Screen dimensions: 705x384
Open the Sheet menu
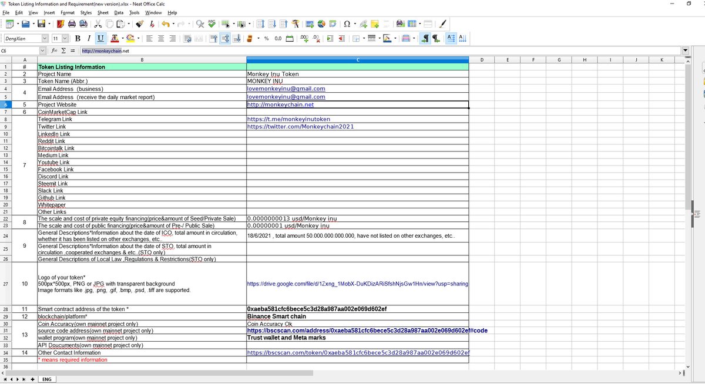[103, 12]
